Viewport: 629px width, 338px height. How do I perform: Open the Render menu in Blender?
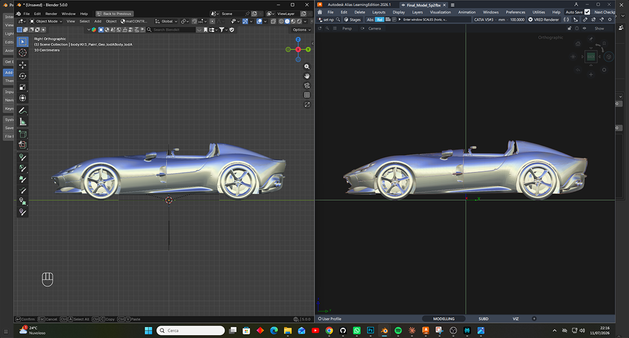(51, 14)
